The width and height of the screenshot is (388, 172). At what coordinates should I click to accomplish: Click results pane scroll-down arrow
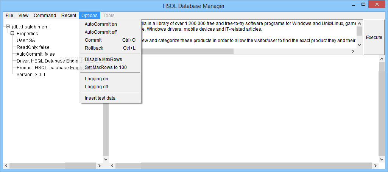pos(382,159)
